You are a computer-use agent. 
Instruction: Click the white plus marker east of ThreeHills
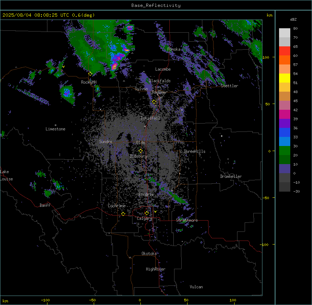222,136
